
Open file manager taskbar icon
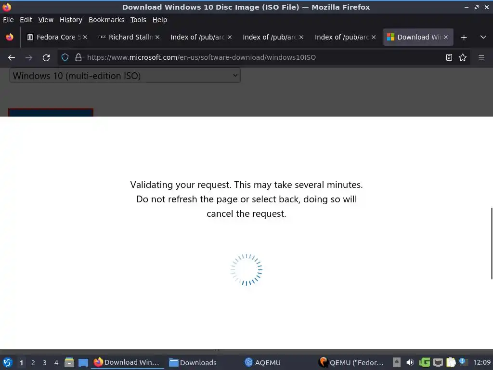coord(69,362)
